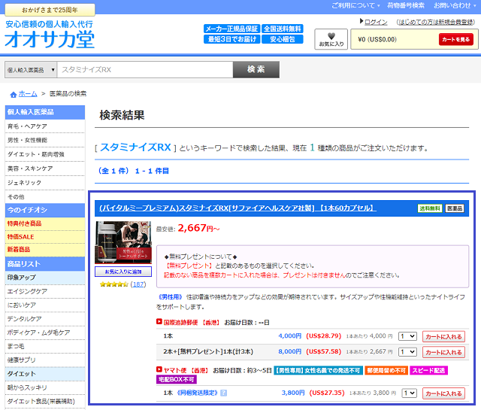Open エイジングケア in product list
Viewport: 481px width, 410px height.
tap(45, 291)
